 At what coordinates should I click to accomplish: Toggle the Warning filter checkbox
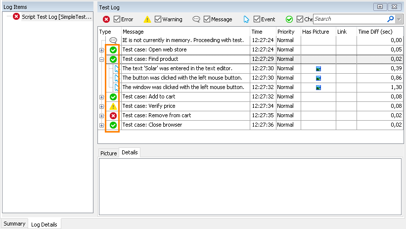[x=158, y=19]
